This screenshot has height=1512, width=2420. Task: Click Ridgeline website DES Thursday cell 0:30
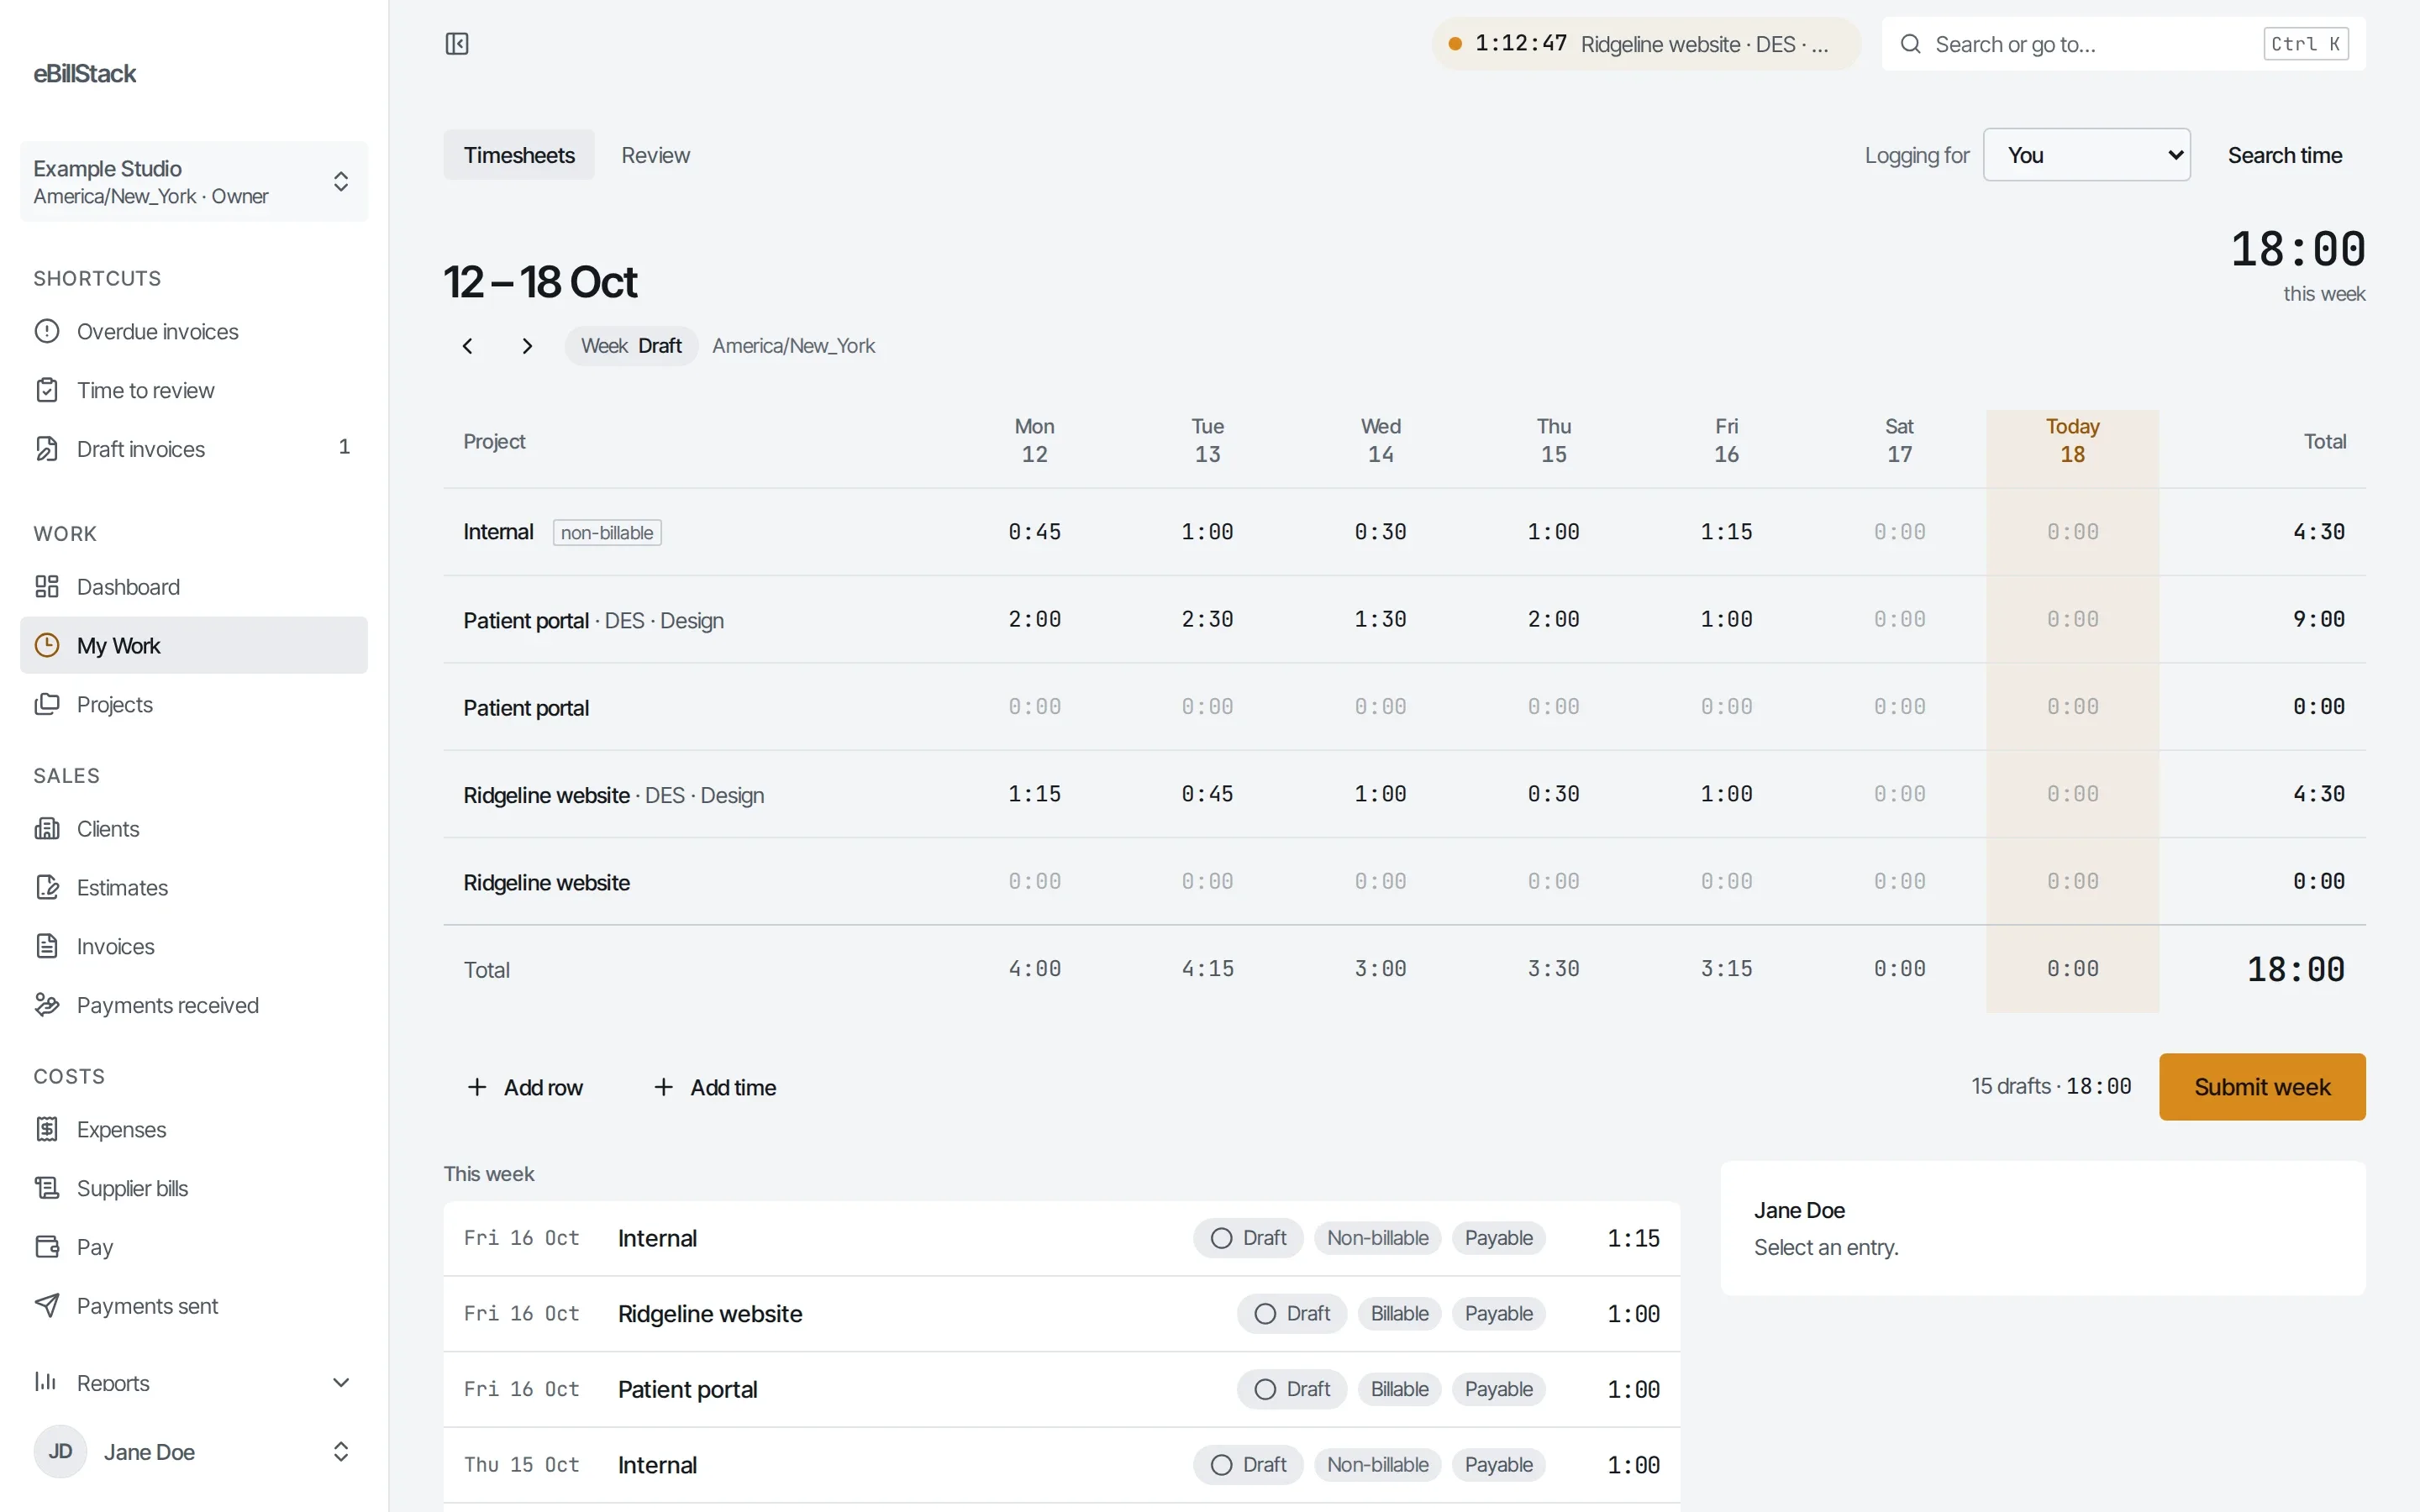[1553, 794]
